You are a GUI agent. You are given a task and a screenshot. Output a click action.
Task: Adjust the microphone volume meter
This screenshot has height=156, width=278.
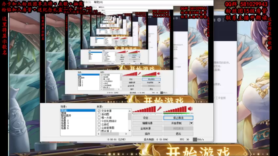(144, 109)
